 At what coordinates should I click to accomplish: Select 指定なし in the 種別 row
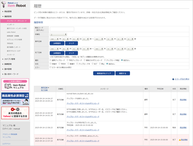pos(122,60)
